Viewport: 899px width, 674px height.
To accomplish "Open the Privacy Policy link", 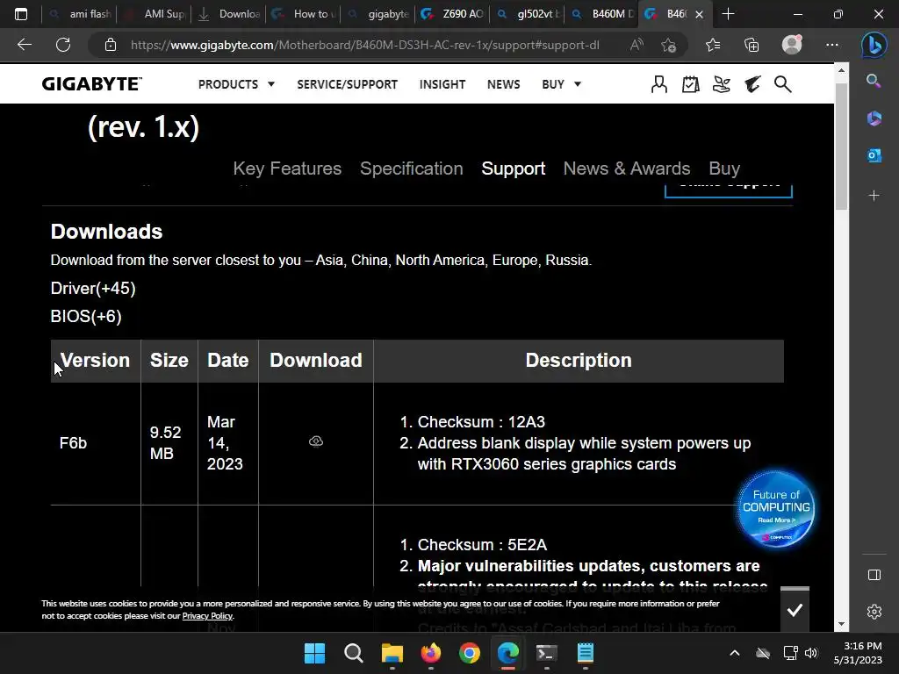I will (x=207, y=616).
